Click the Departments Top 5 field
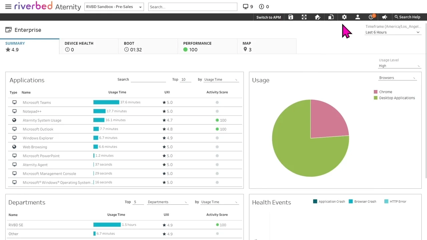The height and width of the screenshot is (240, 427). 138,202
